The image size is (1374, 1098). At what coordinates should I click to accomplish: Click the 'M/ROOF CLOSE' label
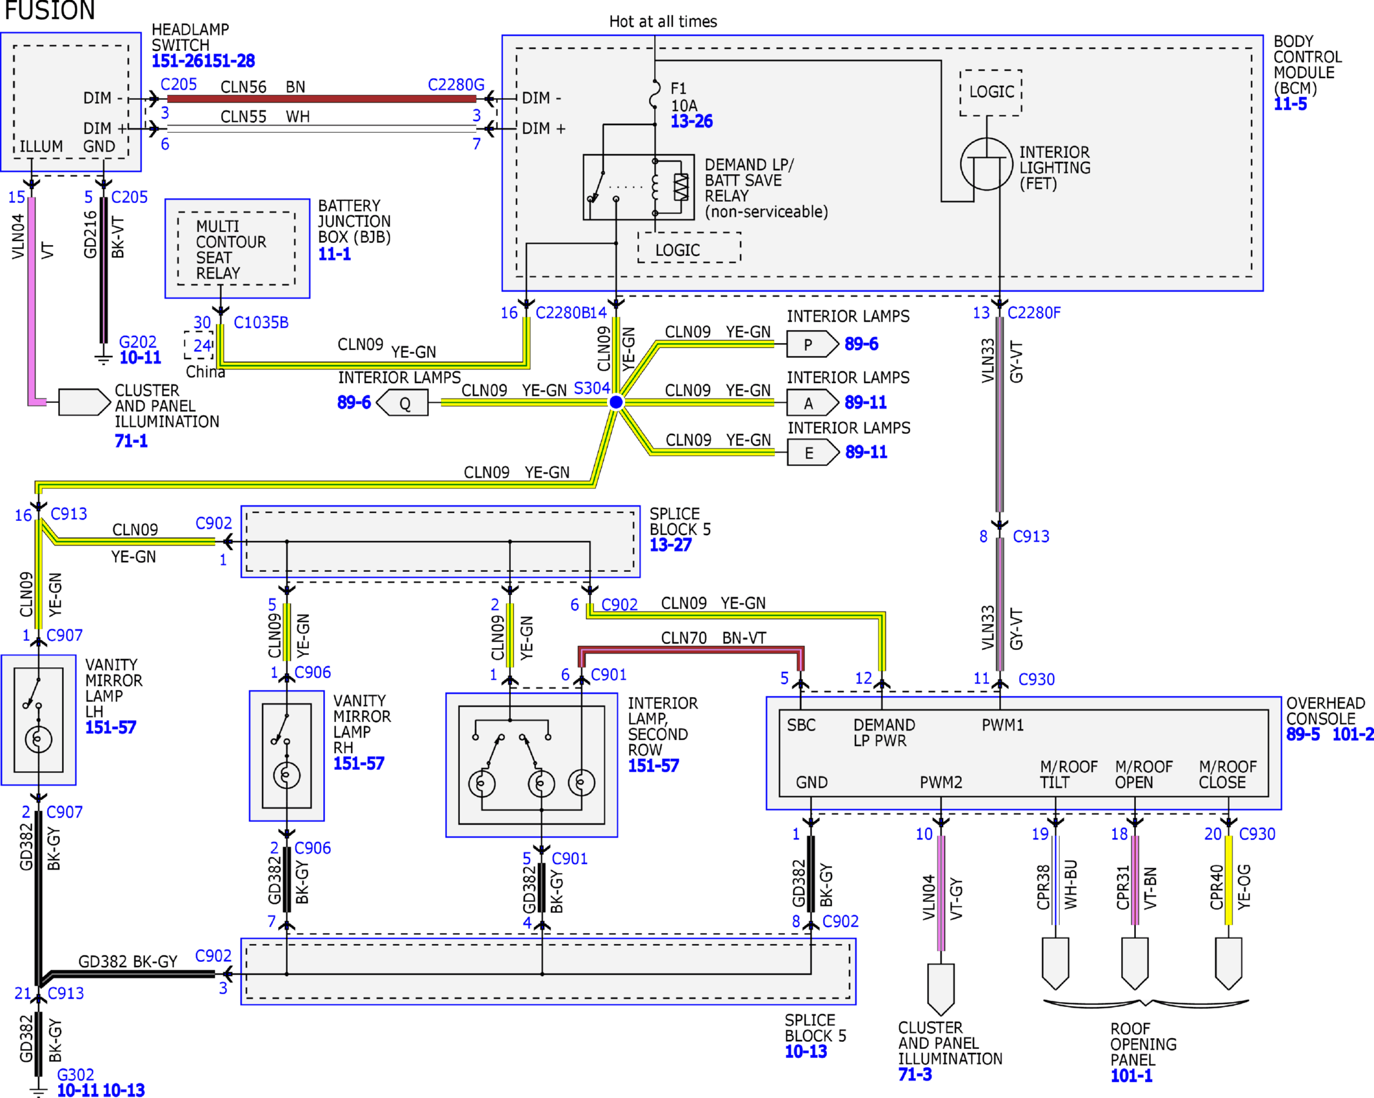[1228, 775]
